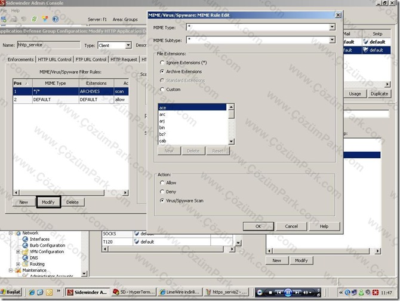Click green user tray icon
400x301 pixels.
pos(361,293)
